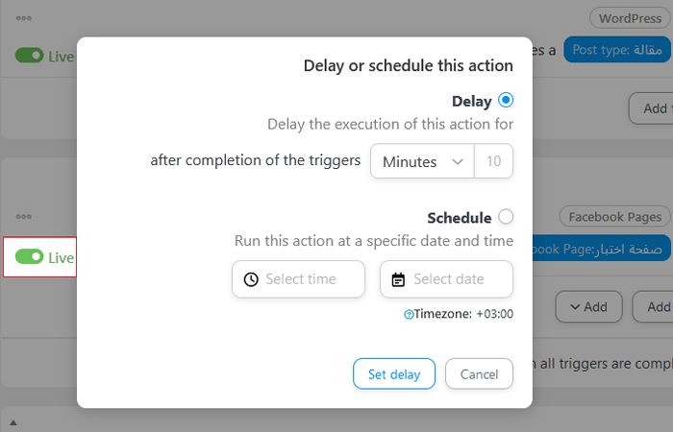Toggle the Live switch in the WordPress row
Viewport: 673px width, 432px height.
click(30, 56)
